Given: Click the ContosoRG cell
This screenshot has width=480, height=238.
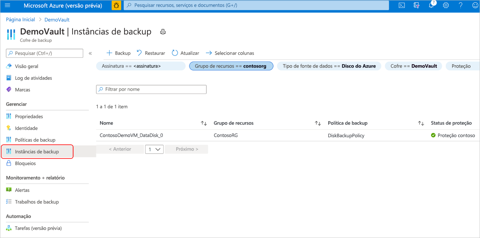Looking at the screenshot, I should coord(226,136).
